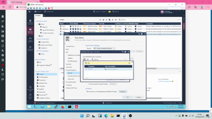Click the Search field in Prohibited File Types dialog
Viewport: 212px width, 119px height.
click(x=102, y=59)
